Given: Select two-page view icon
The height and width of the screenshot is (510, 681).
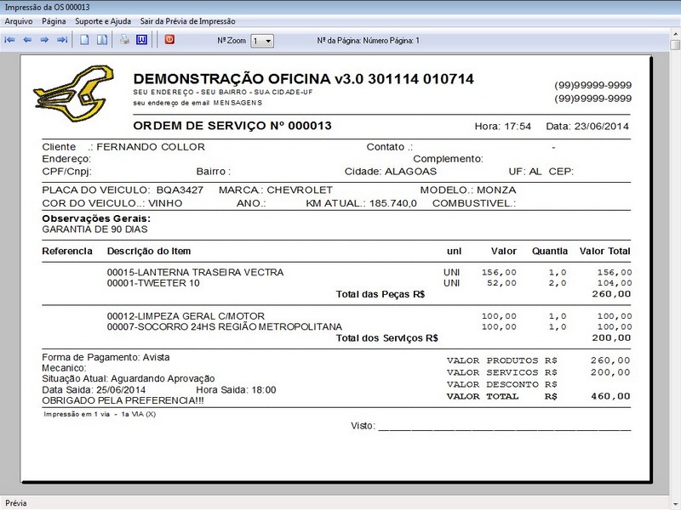Looking at the screenshot, I should pos(102,40).
